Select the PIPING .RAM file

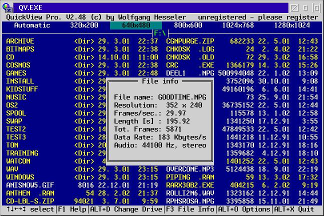point(242,177)
